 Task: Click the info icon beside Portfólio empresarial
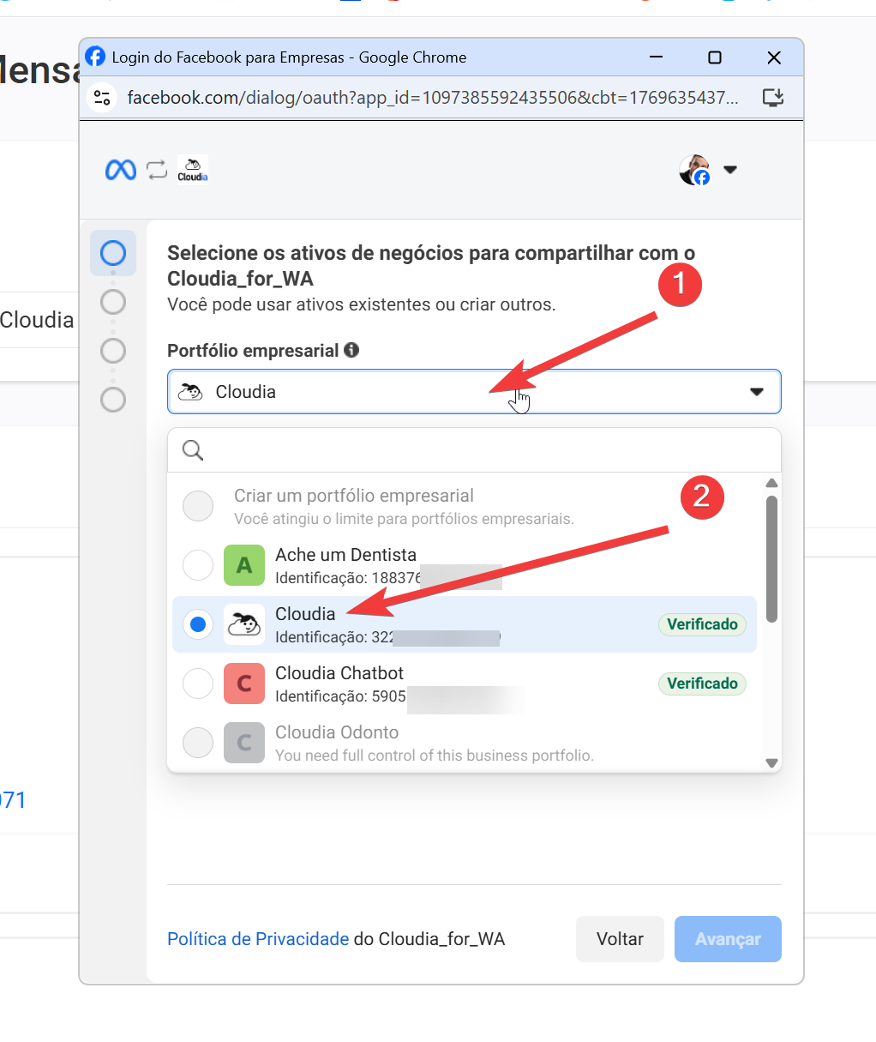point(351,350)
